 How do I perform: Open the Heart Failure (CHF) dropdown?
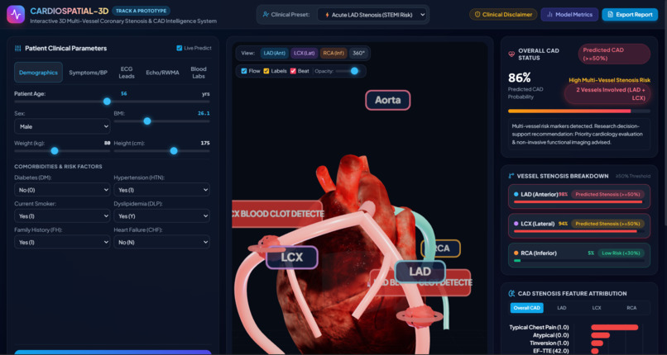161,242
